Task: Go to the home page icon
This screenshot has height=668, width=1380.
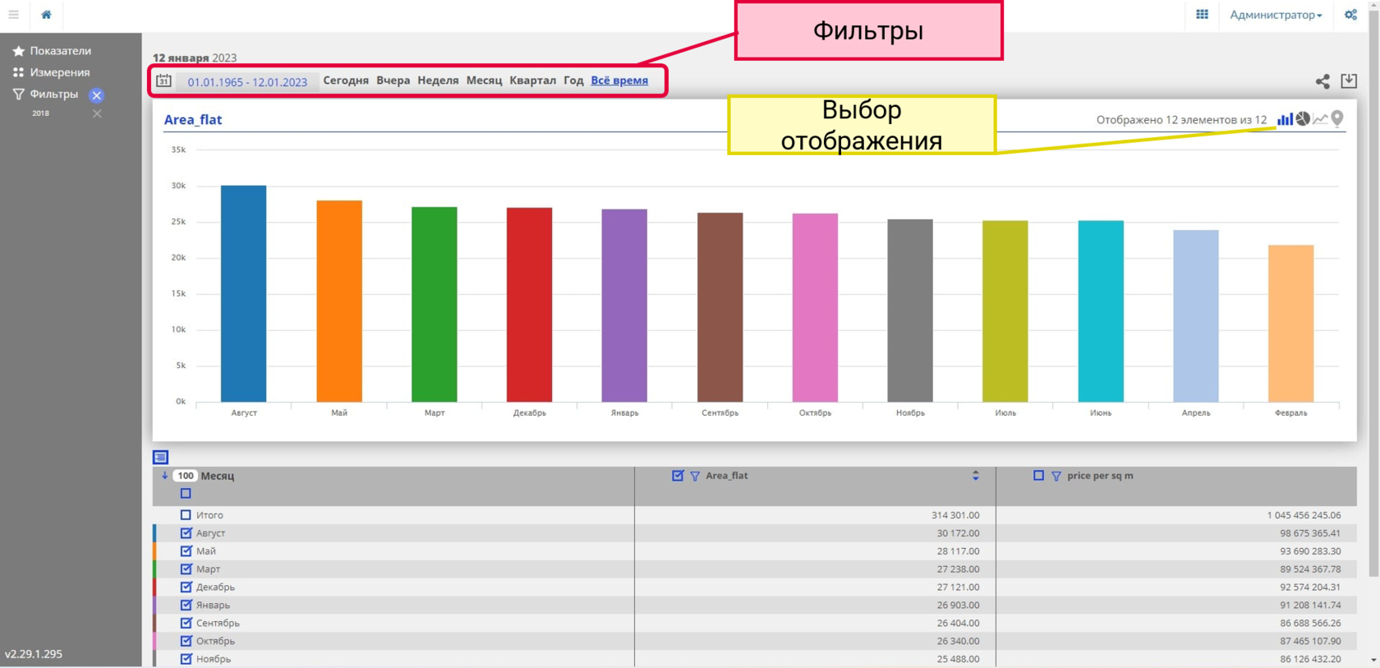Action: click(x=46, y=14)
